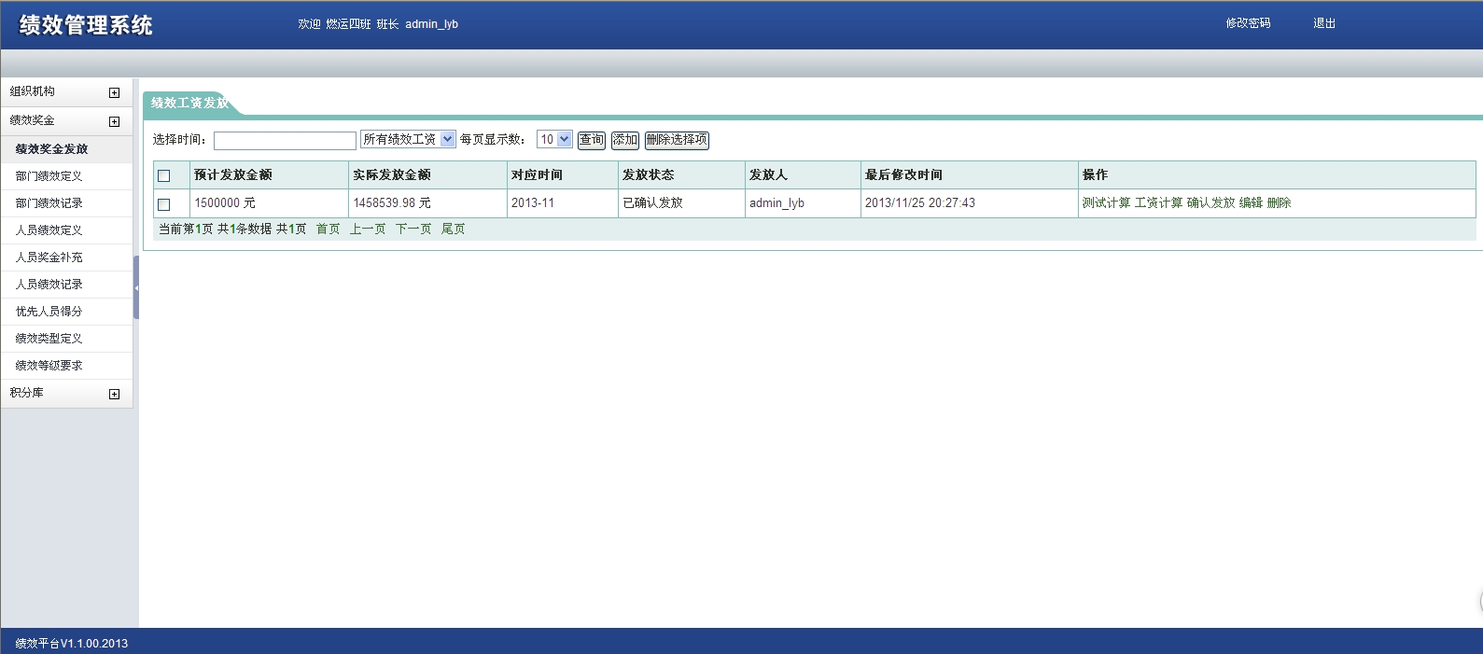The image size is (1483, 654).
Task: Go to 优先人员得分 in the sidebar
Action: (x=49, y=312)
